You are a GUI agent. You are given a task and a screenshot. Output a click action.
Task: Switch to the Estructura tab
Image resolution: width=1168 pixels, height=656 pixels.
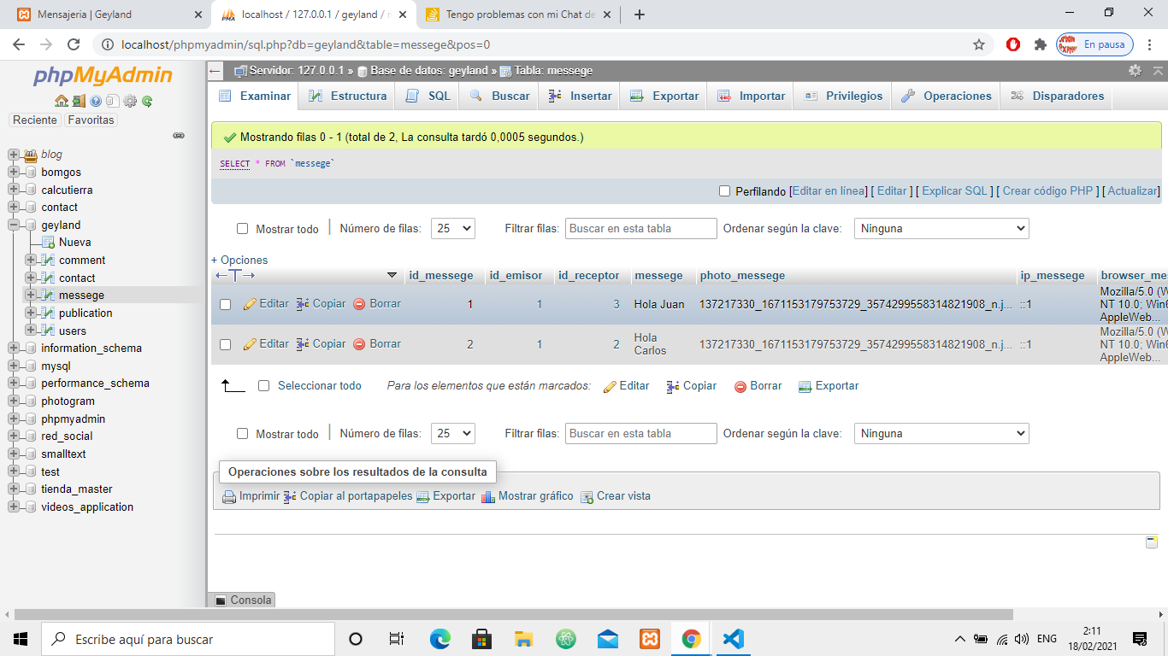point(347,97)
